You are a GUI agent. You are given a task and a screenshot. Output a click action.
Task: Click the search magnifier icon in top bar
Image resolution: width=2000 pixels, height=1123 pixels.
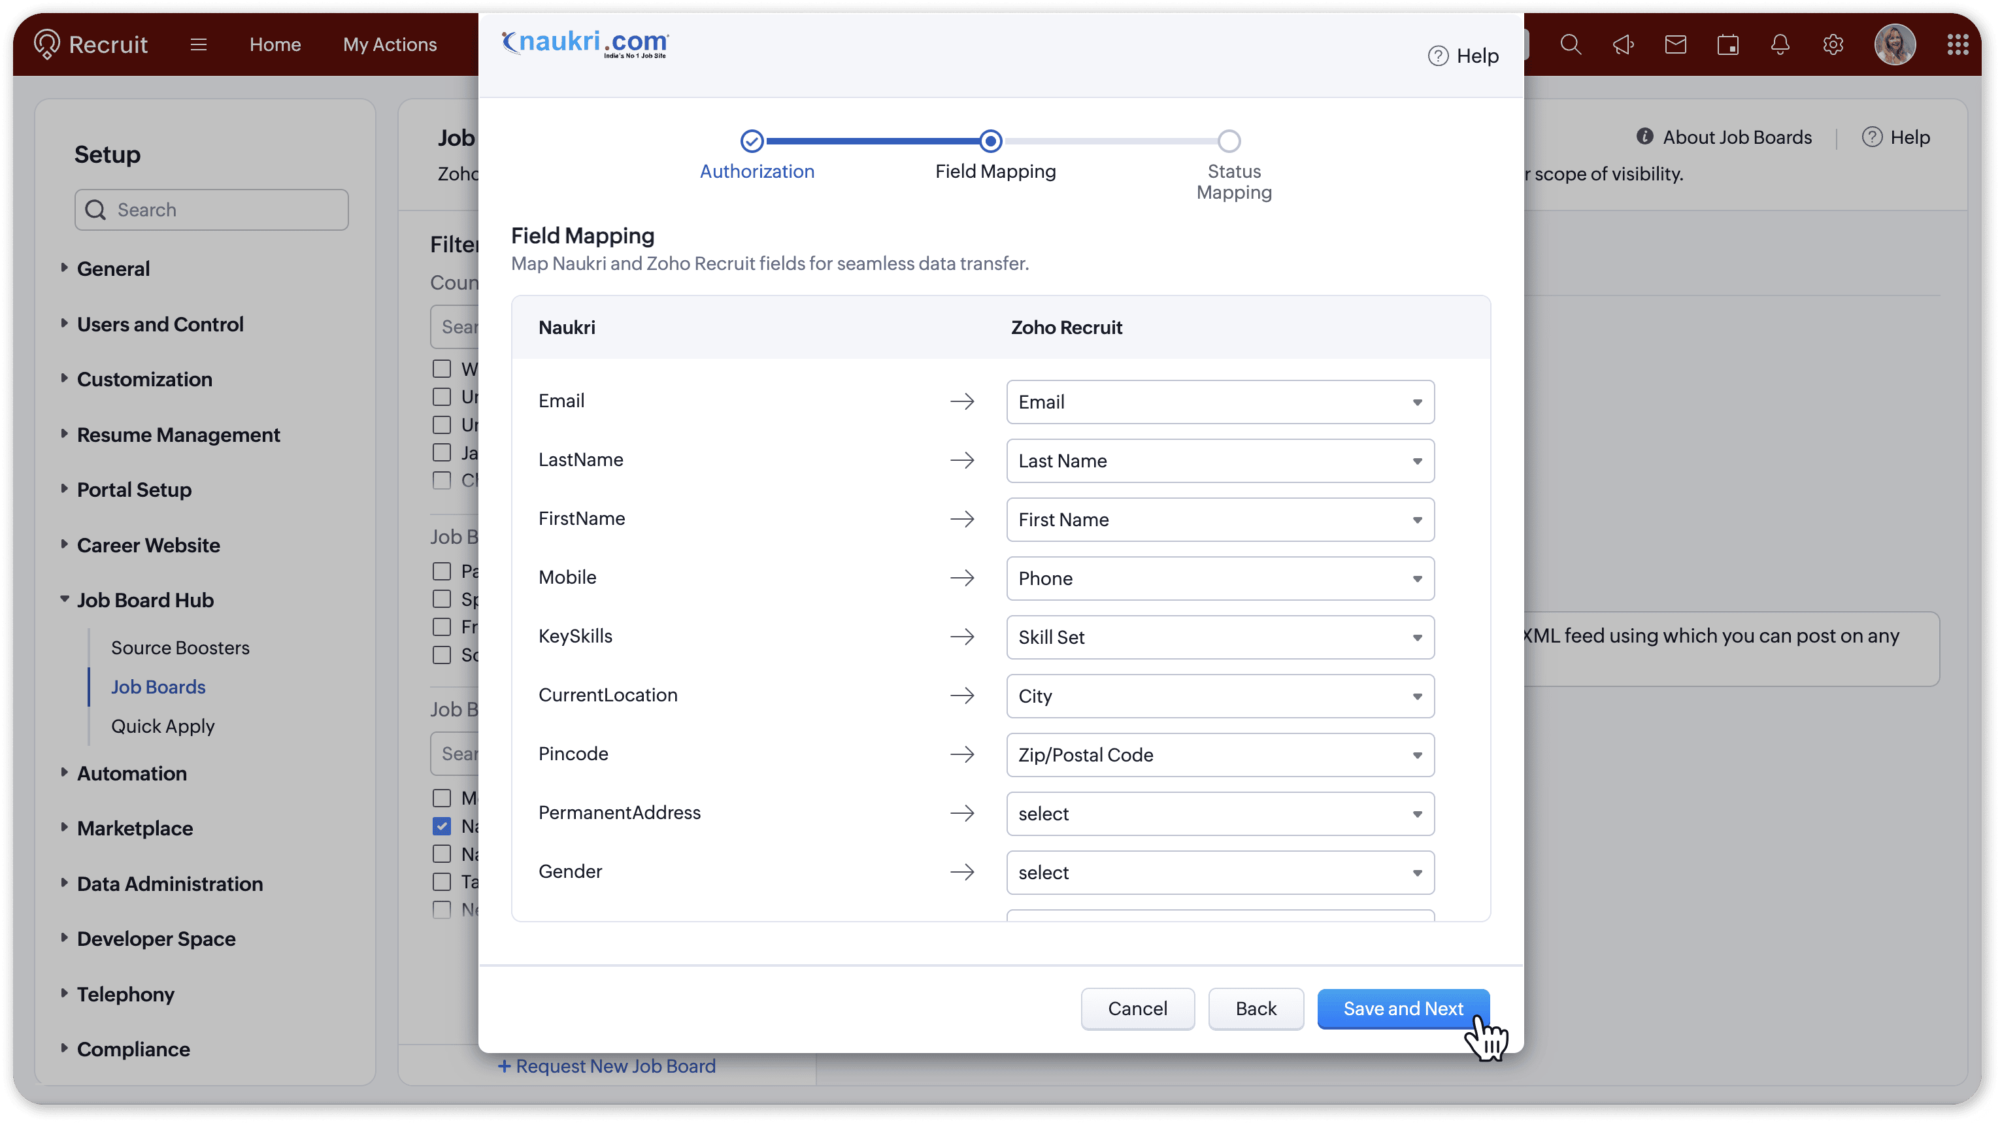click(x=1570, y=45)
